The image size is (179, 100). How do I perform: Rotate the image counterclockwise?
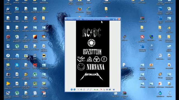click(x=98, y=89)
